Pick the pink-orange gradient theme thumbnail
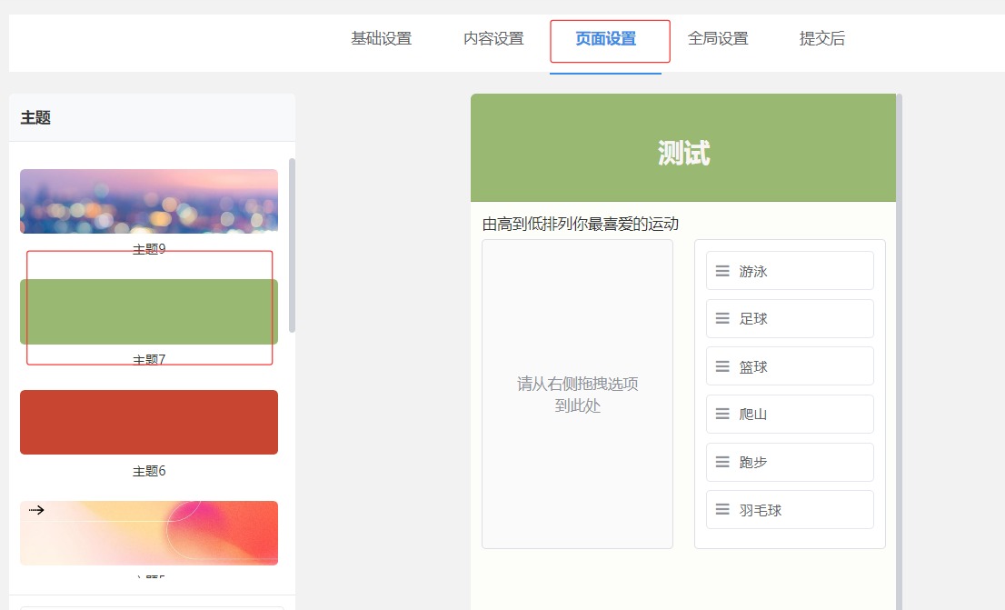This screenshot has width=1005, height=610. 149,533
